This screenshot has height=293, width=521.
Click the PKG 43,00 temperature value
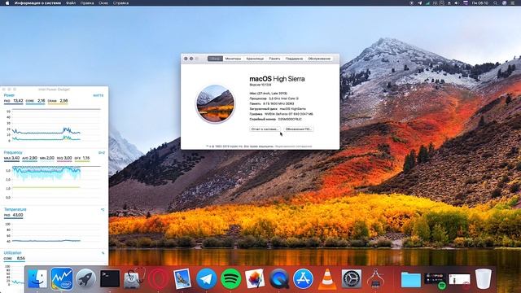pos(14,215)
